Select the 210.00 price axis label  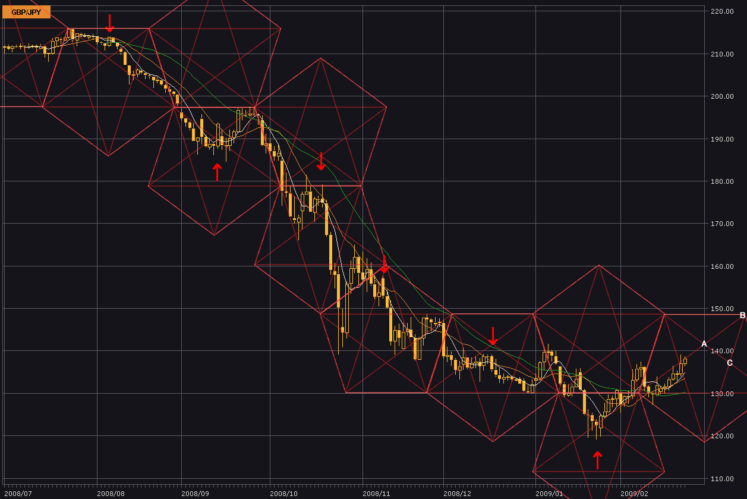pos(721,54)
